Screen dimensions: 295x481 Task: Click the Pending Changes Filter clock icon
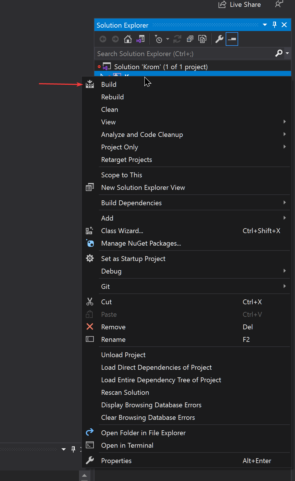click(159, 39)
